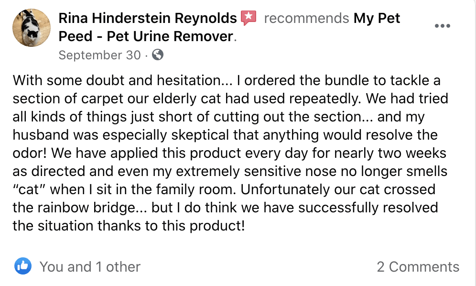Click the word "husband" in the review
The image size is (476, 286).
tap(41, 135)
